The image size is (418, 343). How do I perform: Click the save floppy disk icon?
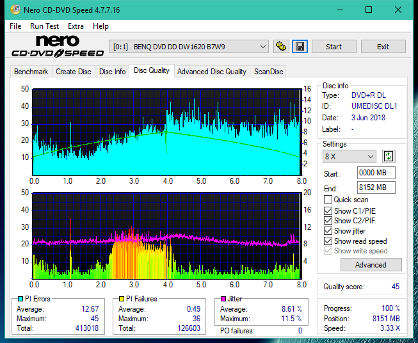300,47
